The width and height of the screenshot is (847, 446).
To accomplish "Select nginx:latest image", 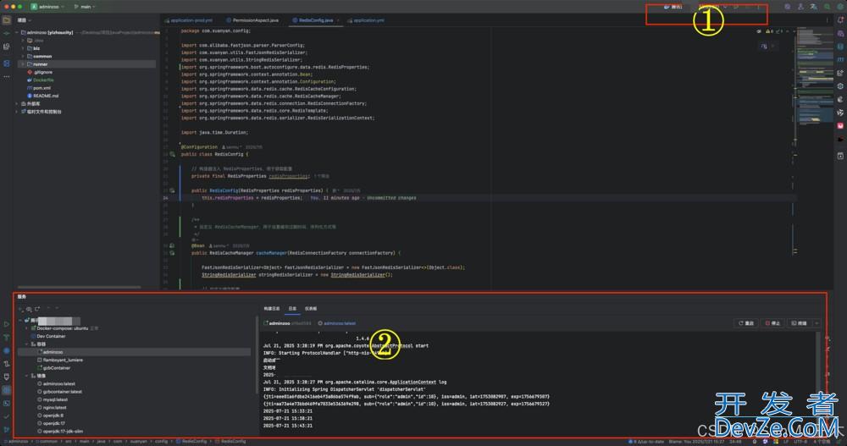I will click(x=53, y=408).
